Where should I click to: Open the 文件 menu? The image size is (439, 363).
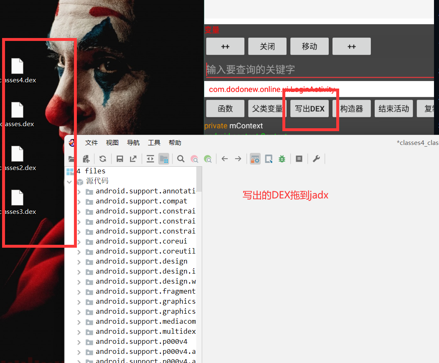coord(91,143)
